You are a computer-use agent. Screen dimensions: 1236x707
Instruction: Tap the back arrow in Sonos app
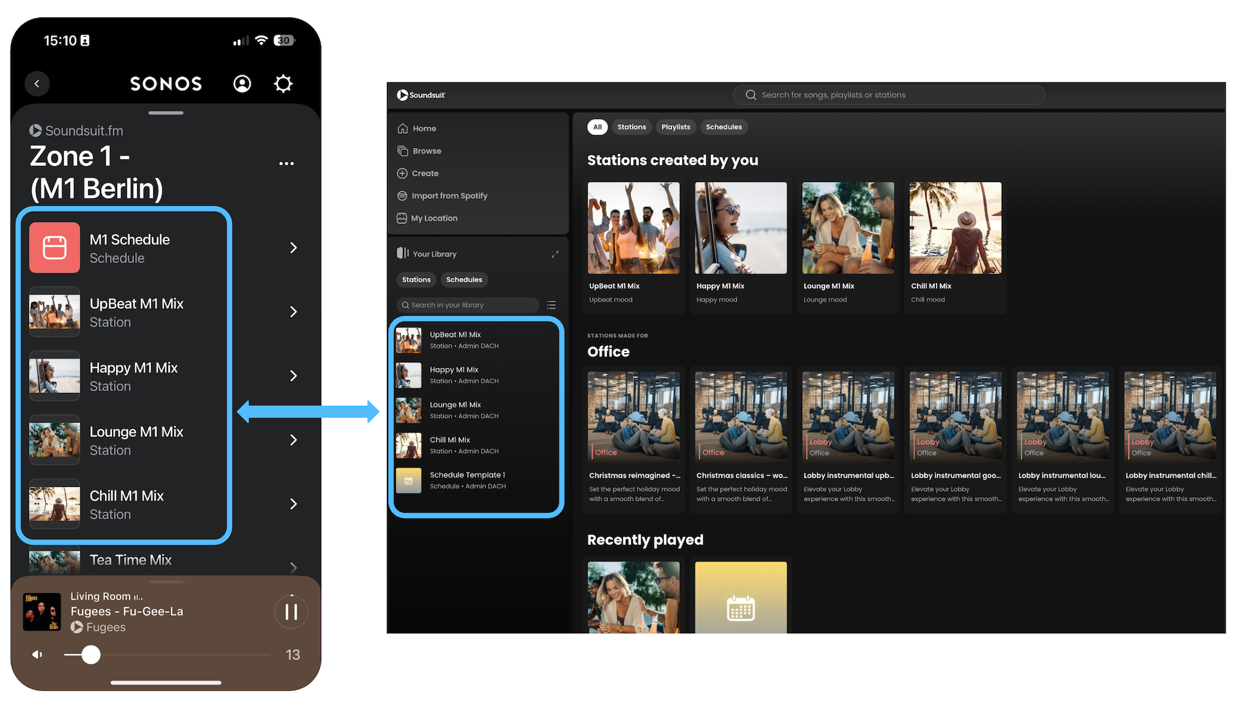pos(37,84)
